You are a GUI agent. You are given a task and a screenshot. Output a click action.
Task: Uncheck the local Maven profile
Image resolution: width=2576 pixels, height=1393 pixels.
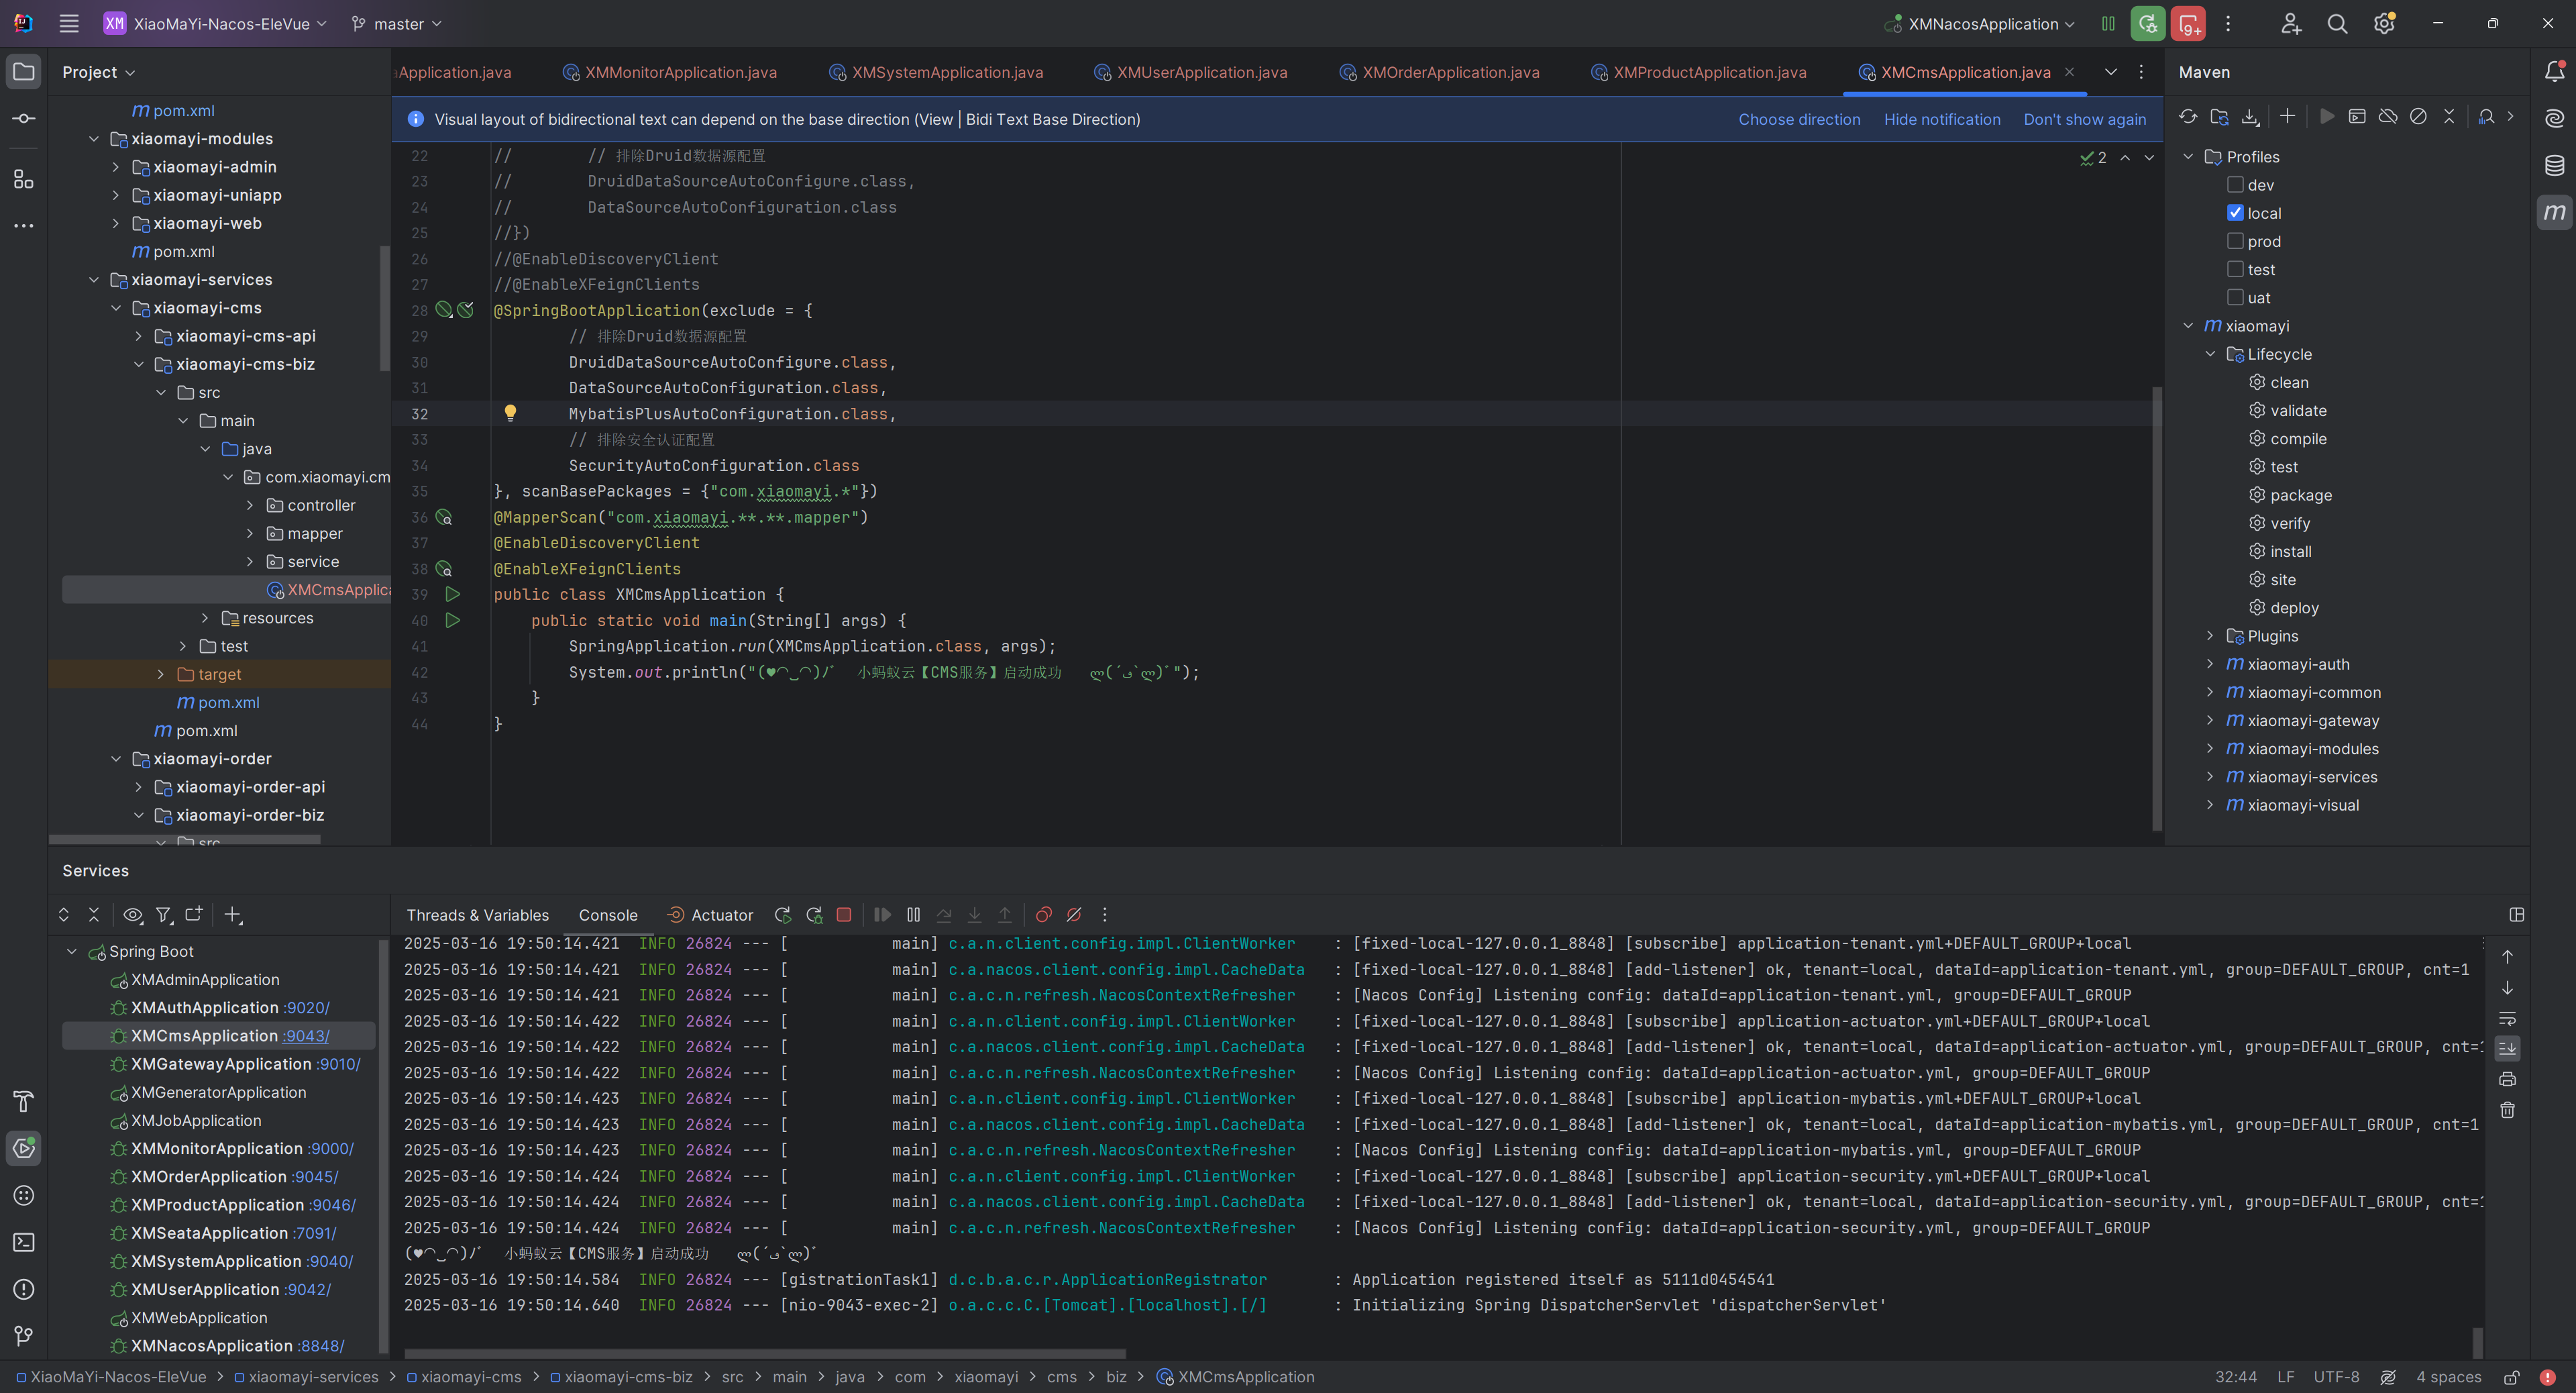pos(2235,213)
